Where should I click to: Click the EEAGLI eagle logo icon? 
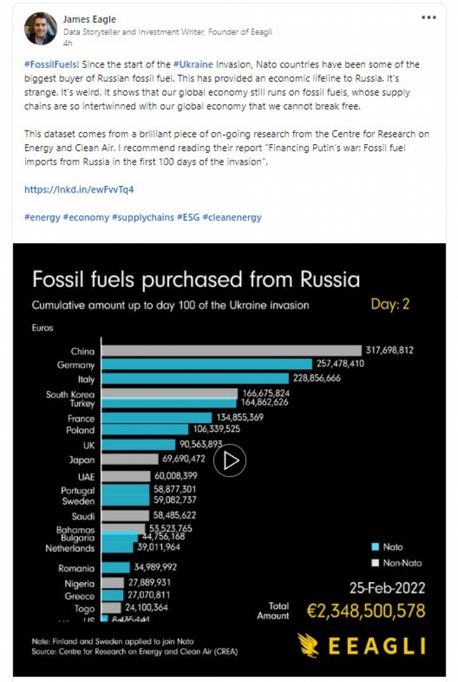308,645
